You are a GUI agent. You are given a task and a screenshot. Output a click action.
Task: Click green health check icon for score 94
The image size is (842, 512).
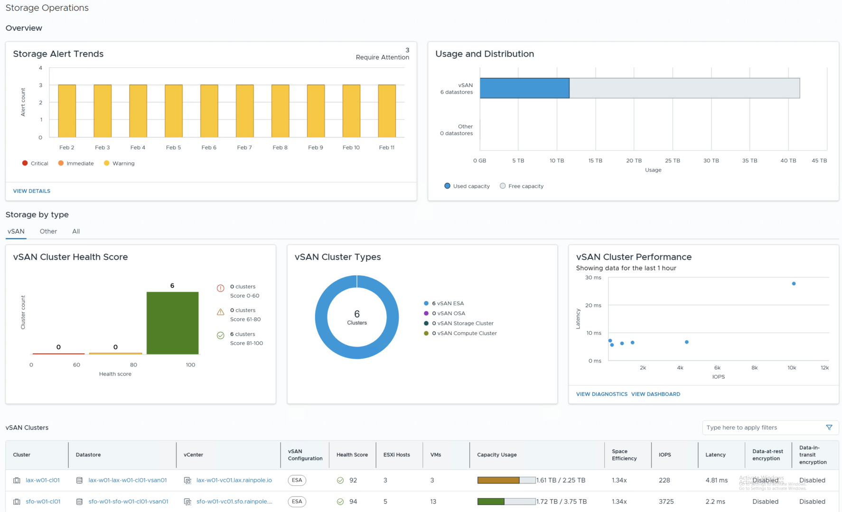coord(340,502)
